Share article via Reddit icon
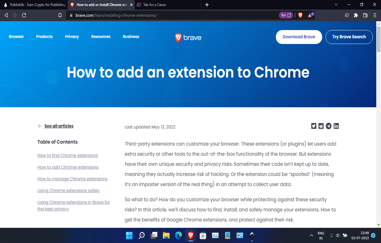This screenshot has width=381, height=243. pyautogui.click(x=321, y=126)
